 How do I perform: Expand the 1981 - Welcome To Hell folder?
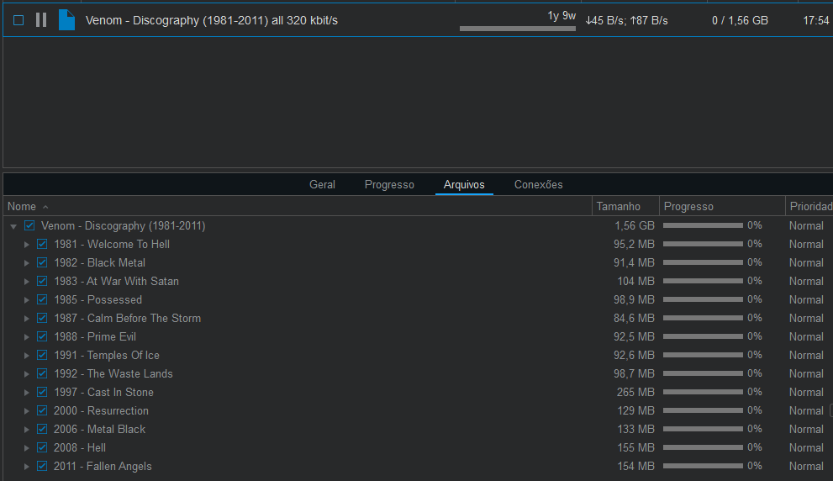coord(26,245)
